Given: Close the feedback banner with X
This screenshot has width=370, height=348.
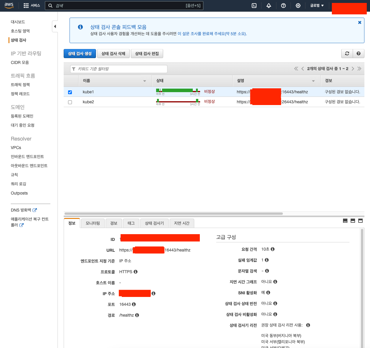Looking at the screenshot, I should (x=360, y=23).
